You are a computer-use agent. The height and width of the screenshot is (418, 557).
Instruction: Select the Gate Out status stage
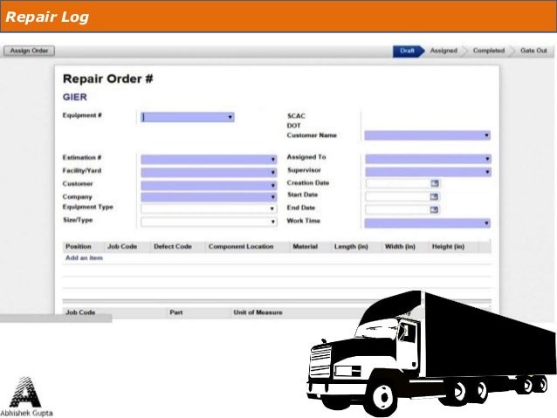533,51
